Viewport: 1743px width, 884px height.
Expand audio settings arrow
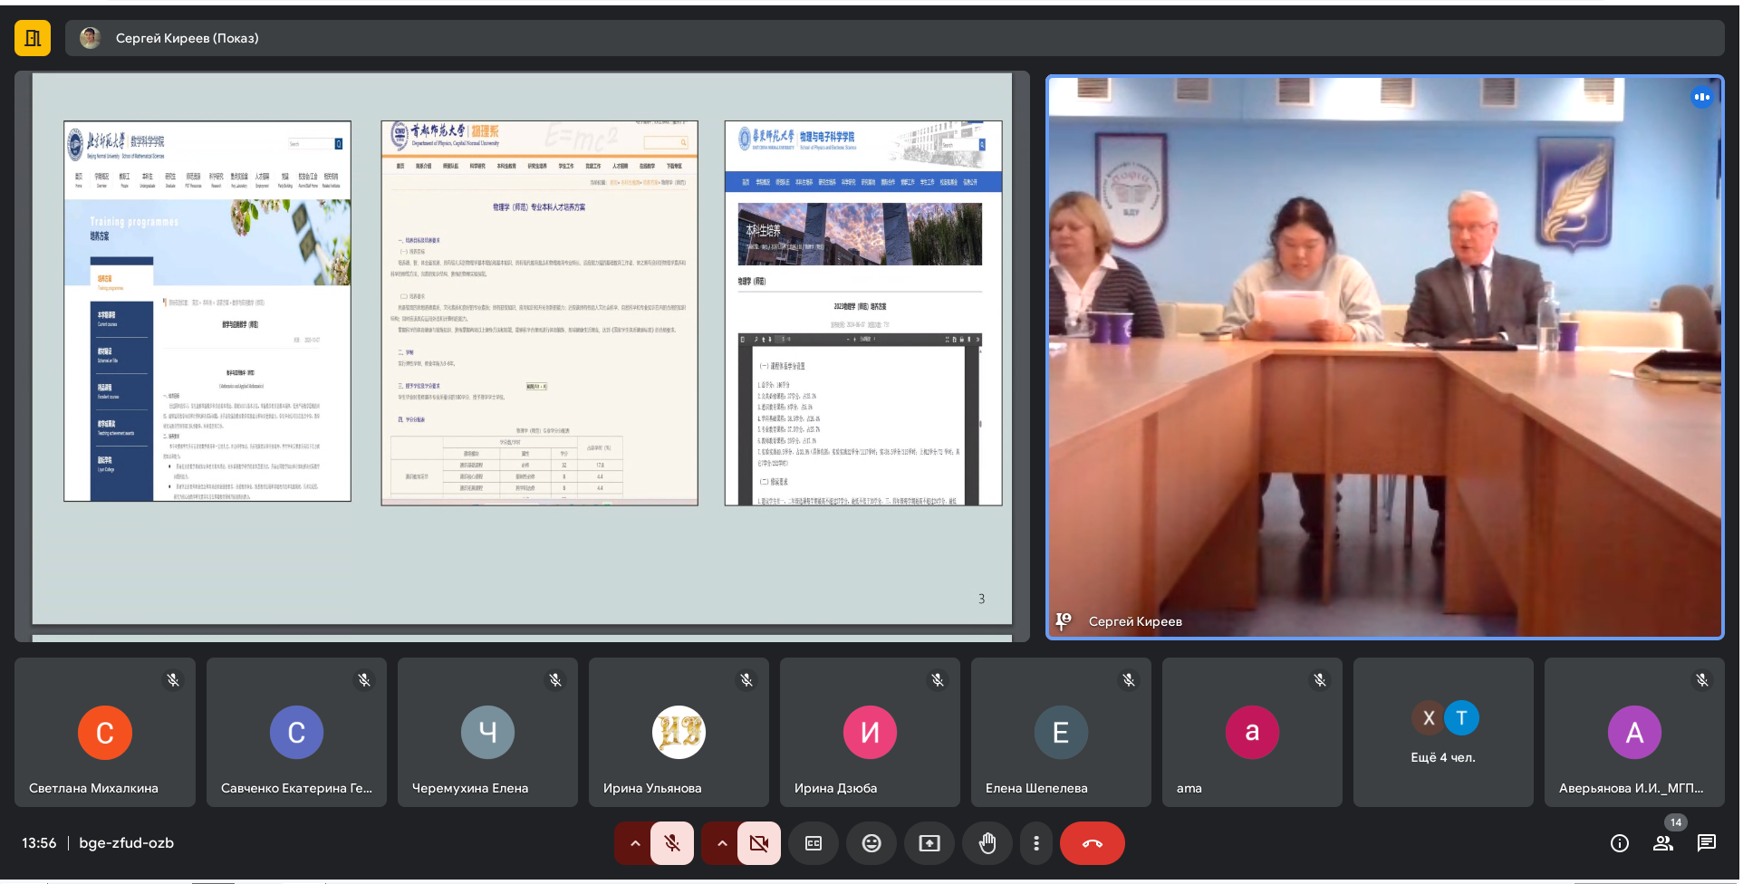point(635,843)
